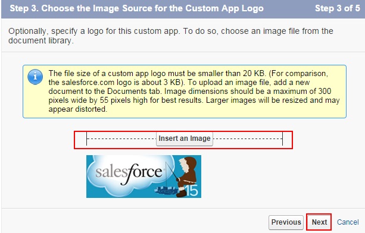Click the Step 3 header title
The width and height of the screenshot is (365, 233).
coord(136,8)
